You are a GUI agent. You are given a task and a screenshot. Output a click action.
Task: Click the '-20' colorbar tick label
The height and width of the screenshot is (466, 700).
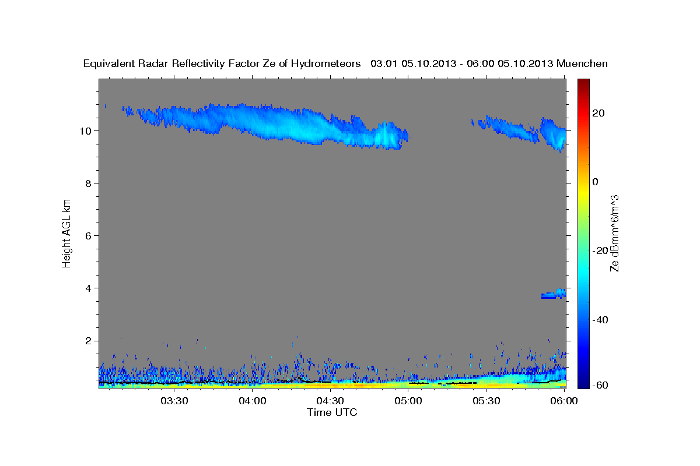600,250
